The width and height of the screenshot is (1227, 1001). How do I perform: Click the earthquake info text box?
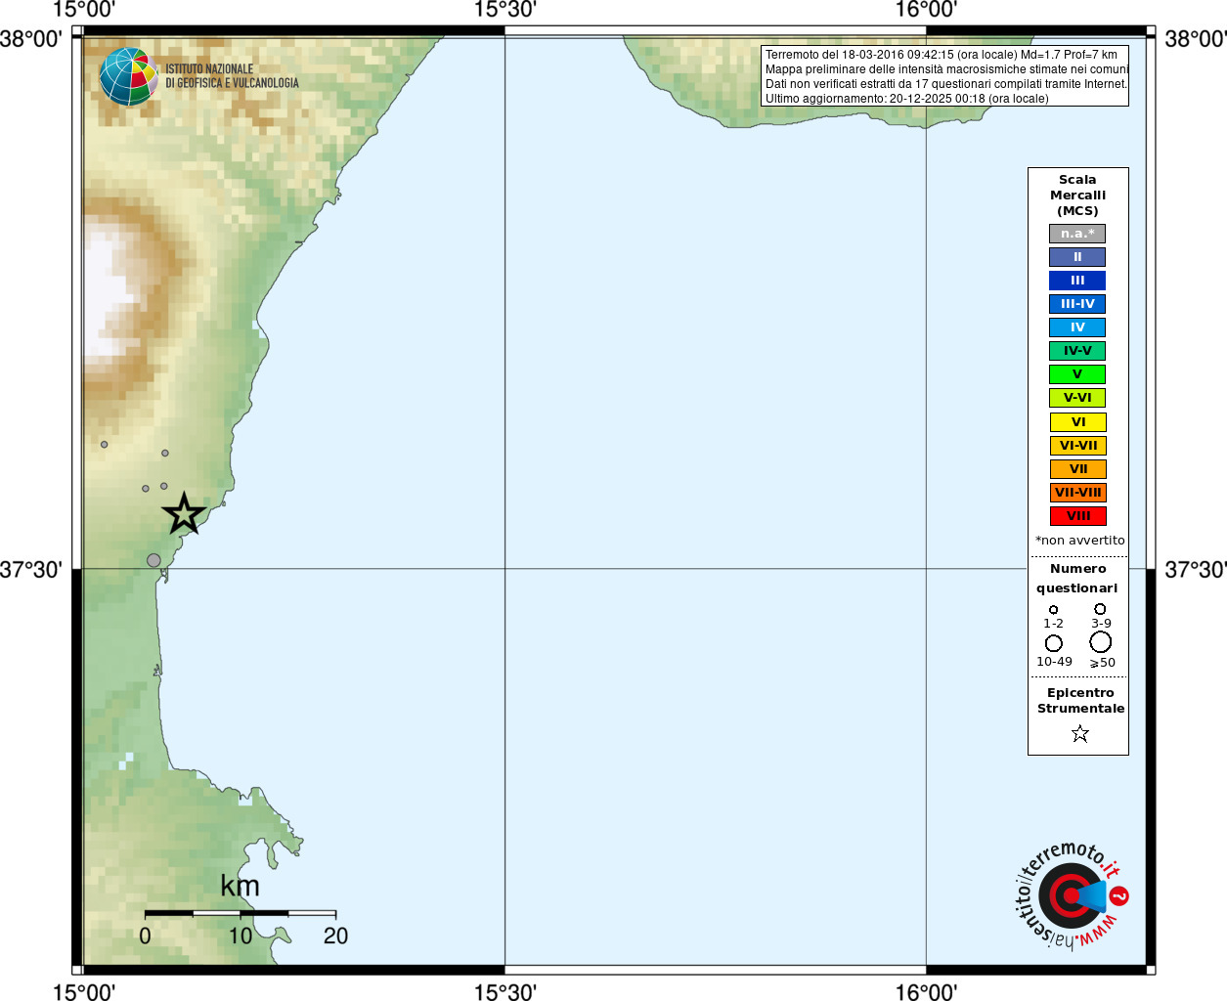[x=944, y=76]
